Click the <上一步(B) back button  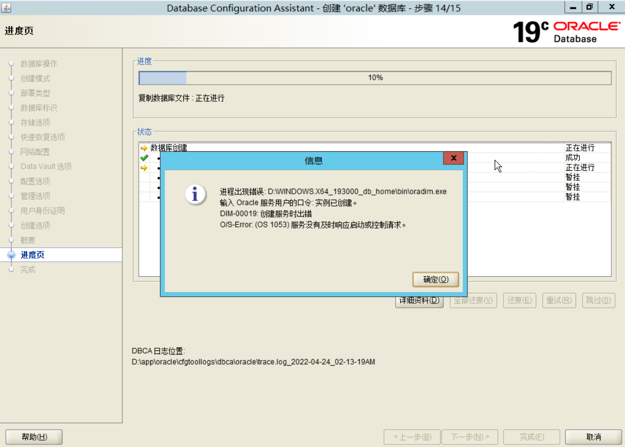pyautogui.click(x=412, y=437)
